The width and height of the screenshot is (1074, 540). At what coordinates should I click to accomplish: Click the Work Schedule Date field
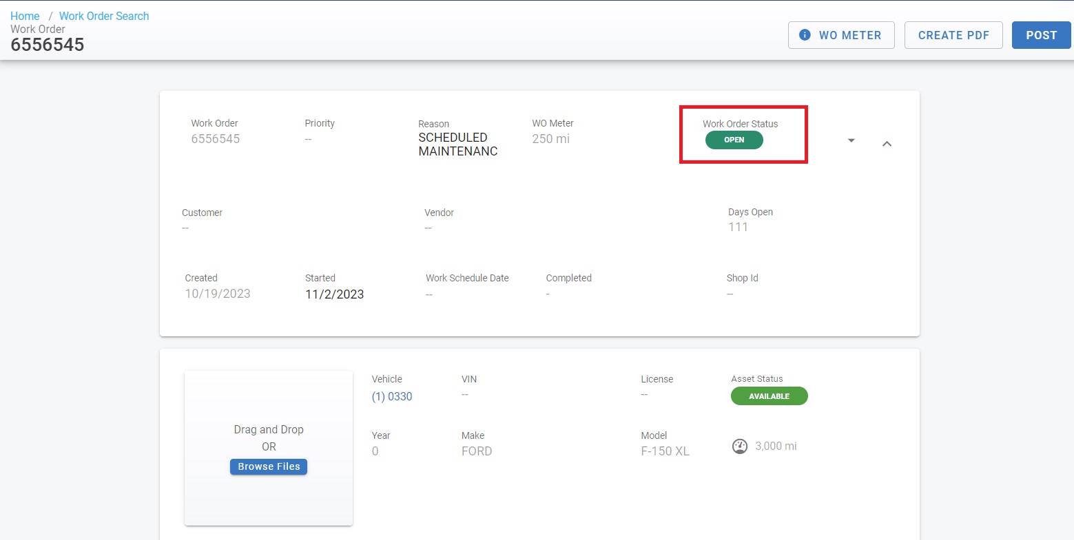pos(429,294)
